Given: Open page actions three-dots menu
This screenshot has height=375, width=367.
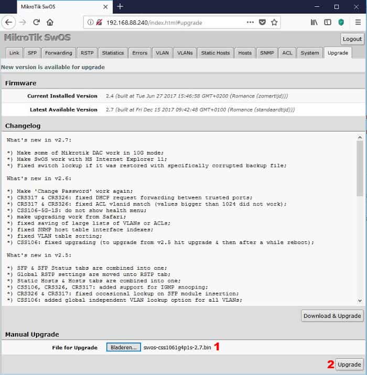Looking at the screenshot, I should pos(250,22).
